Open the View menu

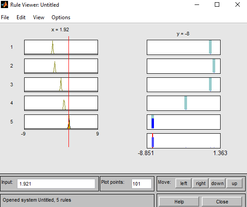click(38, 17)
